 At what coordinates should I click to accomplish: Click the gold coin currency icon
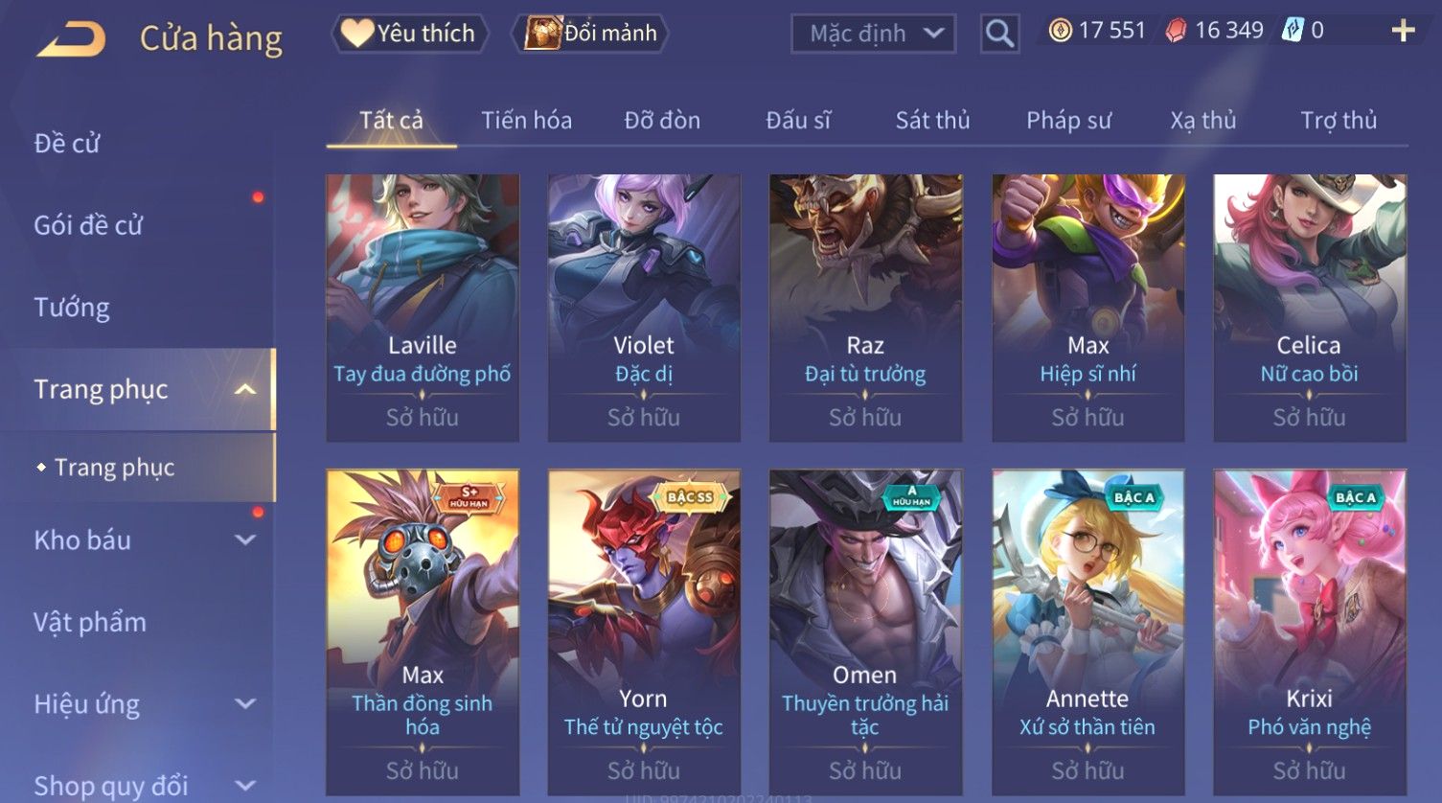point(1060,32)
